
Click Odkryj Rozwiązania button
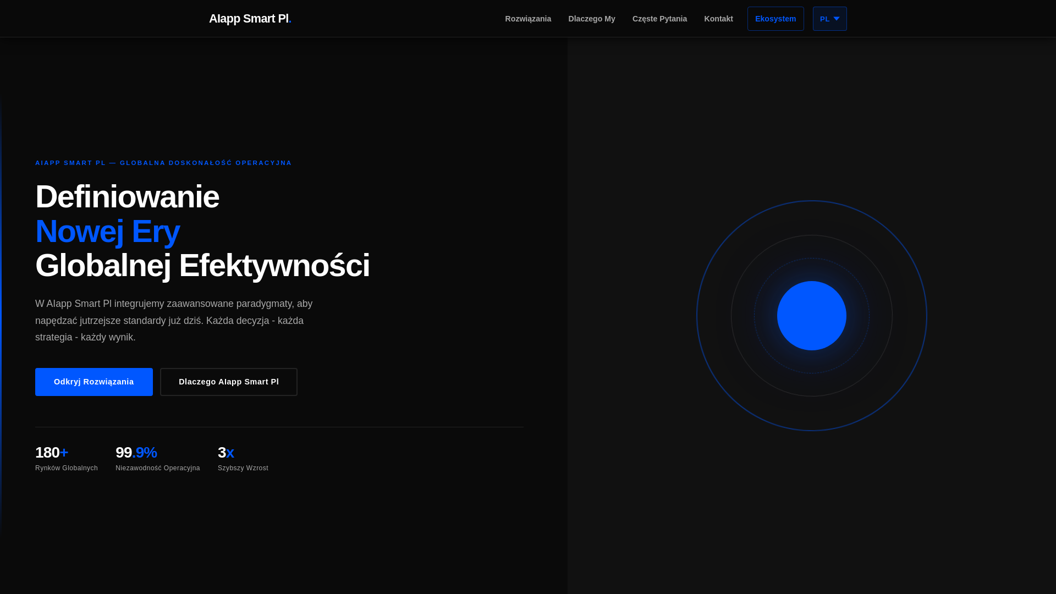pos(94,382)
